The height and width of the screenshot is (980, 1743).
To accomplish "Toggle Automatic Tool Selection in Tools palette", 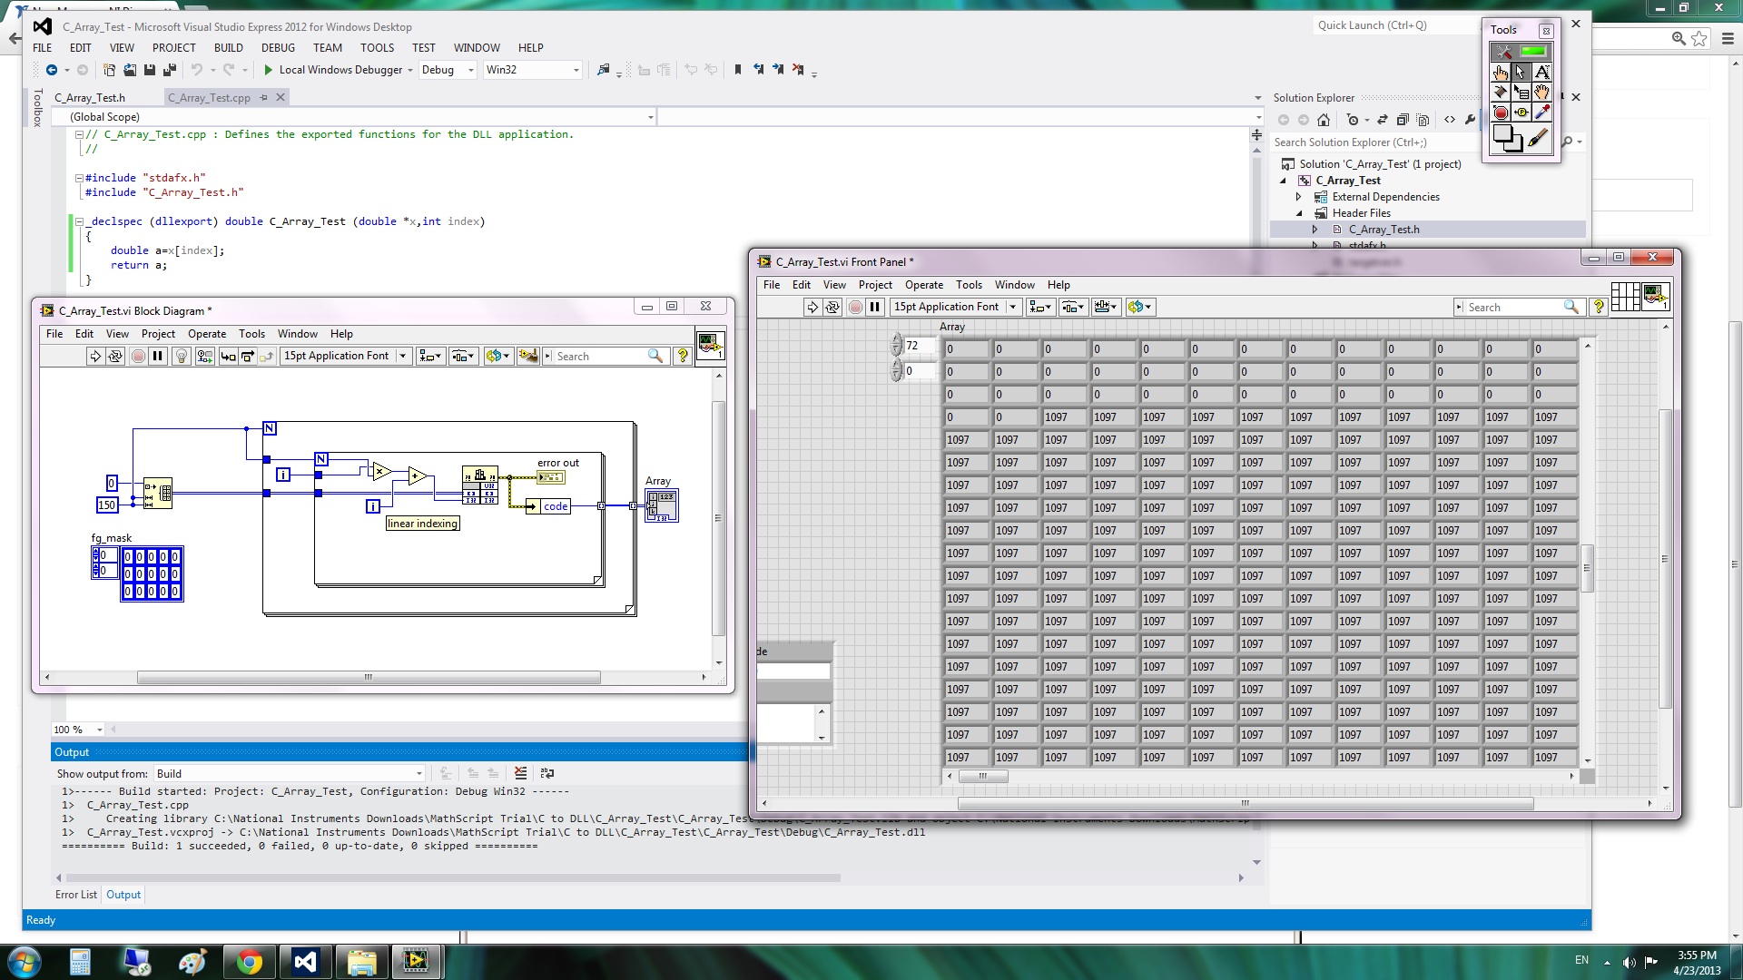I will (x=1521, y=52).
